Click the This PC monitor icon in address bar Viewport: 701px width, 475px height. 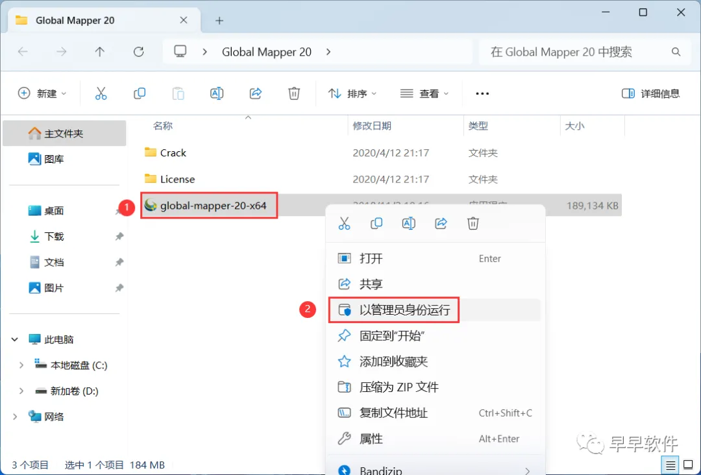point(180,51)
